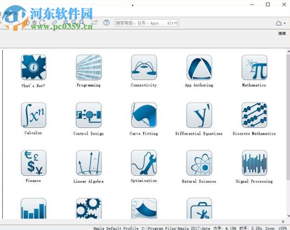
Task: Click the Optimization label text
Action: 144,180
